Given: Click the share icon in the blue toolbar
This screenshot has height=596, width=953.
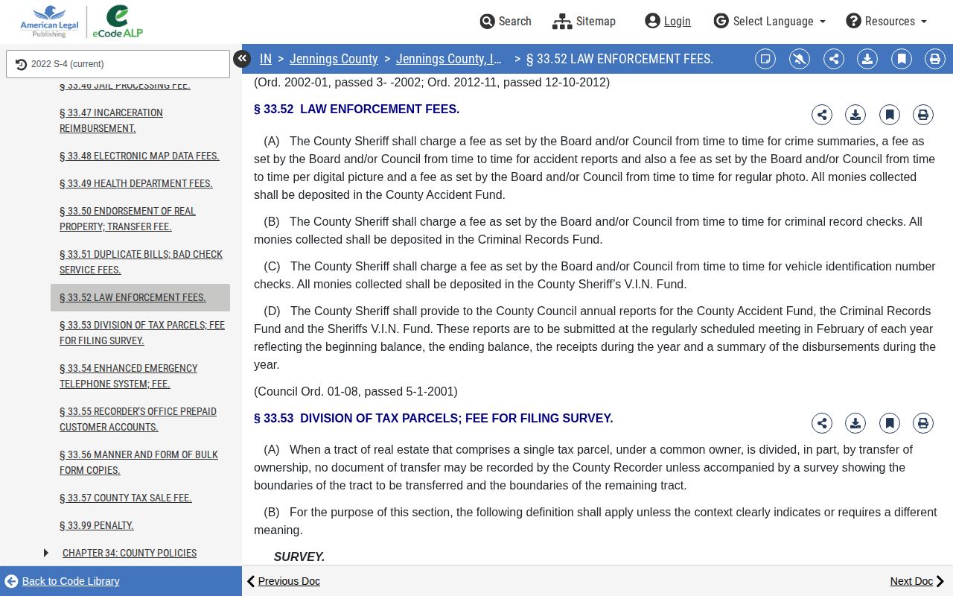Looking at the screenshot, I should [834, 59].
